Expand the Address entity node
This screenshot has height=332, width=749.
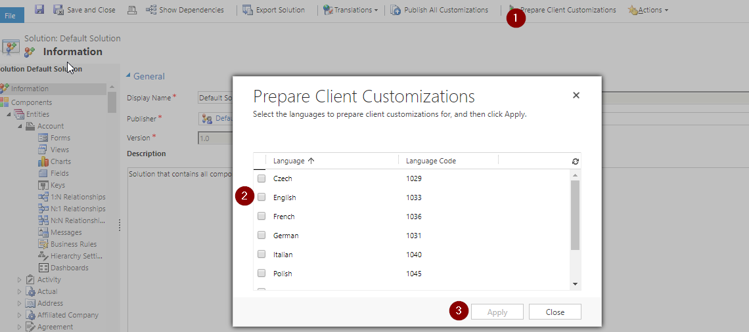tap(20, 303)
